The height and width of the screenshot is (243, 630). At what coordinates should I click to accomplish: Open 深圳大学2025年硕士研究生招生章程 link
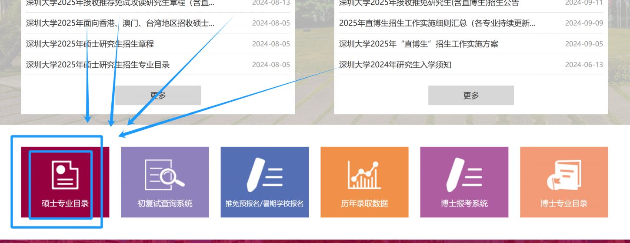(90, 44)
